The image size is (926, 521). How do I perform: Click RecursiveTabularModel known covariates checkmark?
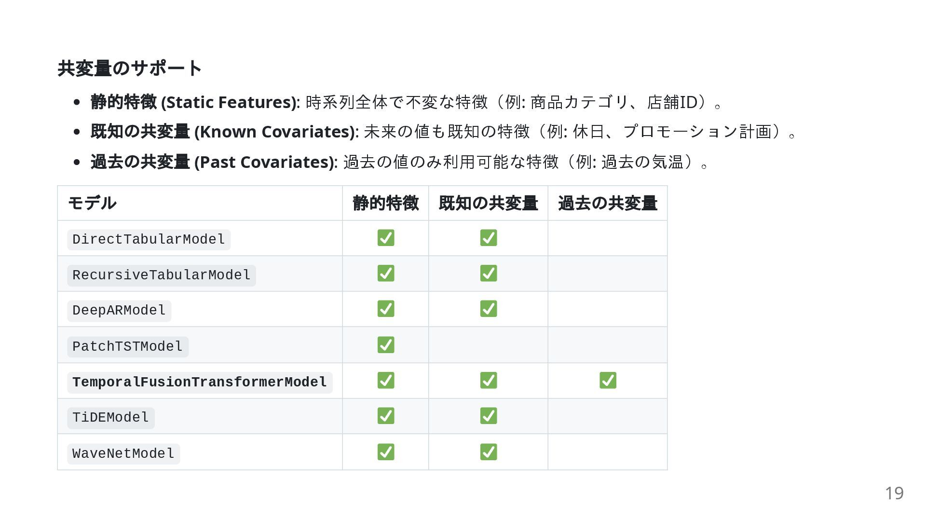(489, 274)
